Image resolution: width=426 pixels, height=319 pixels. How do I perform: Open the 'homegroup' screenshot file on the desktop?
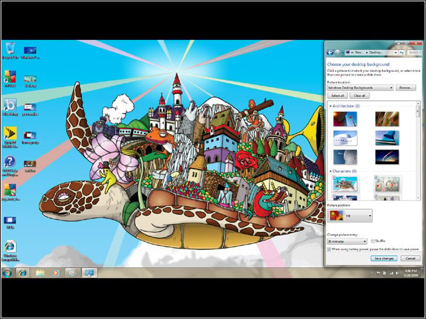[30, 138]
